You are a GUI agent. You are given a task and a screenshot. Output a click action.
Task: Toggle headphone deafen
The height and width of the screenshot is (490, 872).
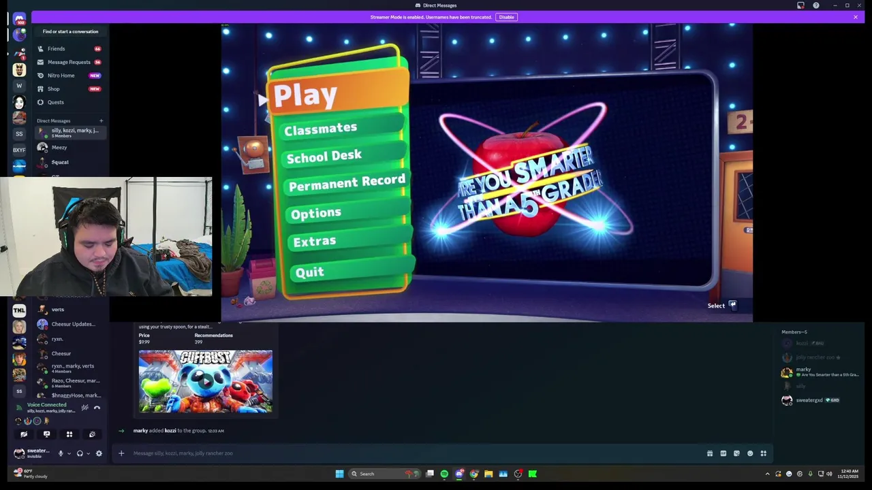pos(79,453)
